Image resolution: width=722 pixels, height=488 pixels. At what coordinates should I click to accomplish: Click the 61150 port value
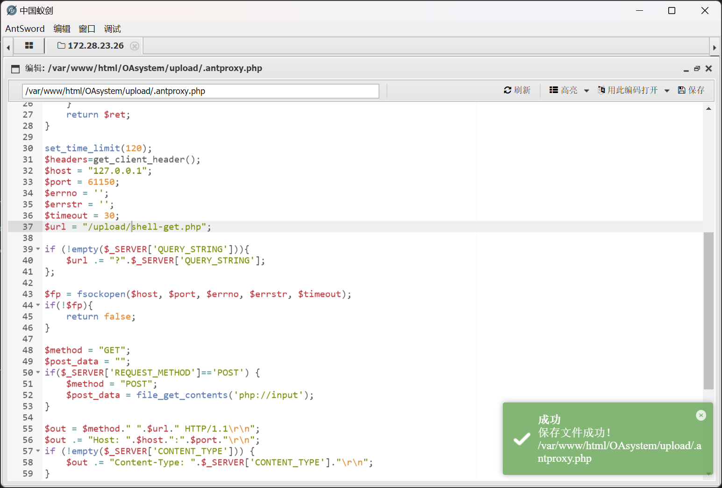coord(101,182)
